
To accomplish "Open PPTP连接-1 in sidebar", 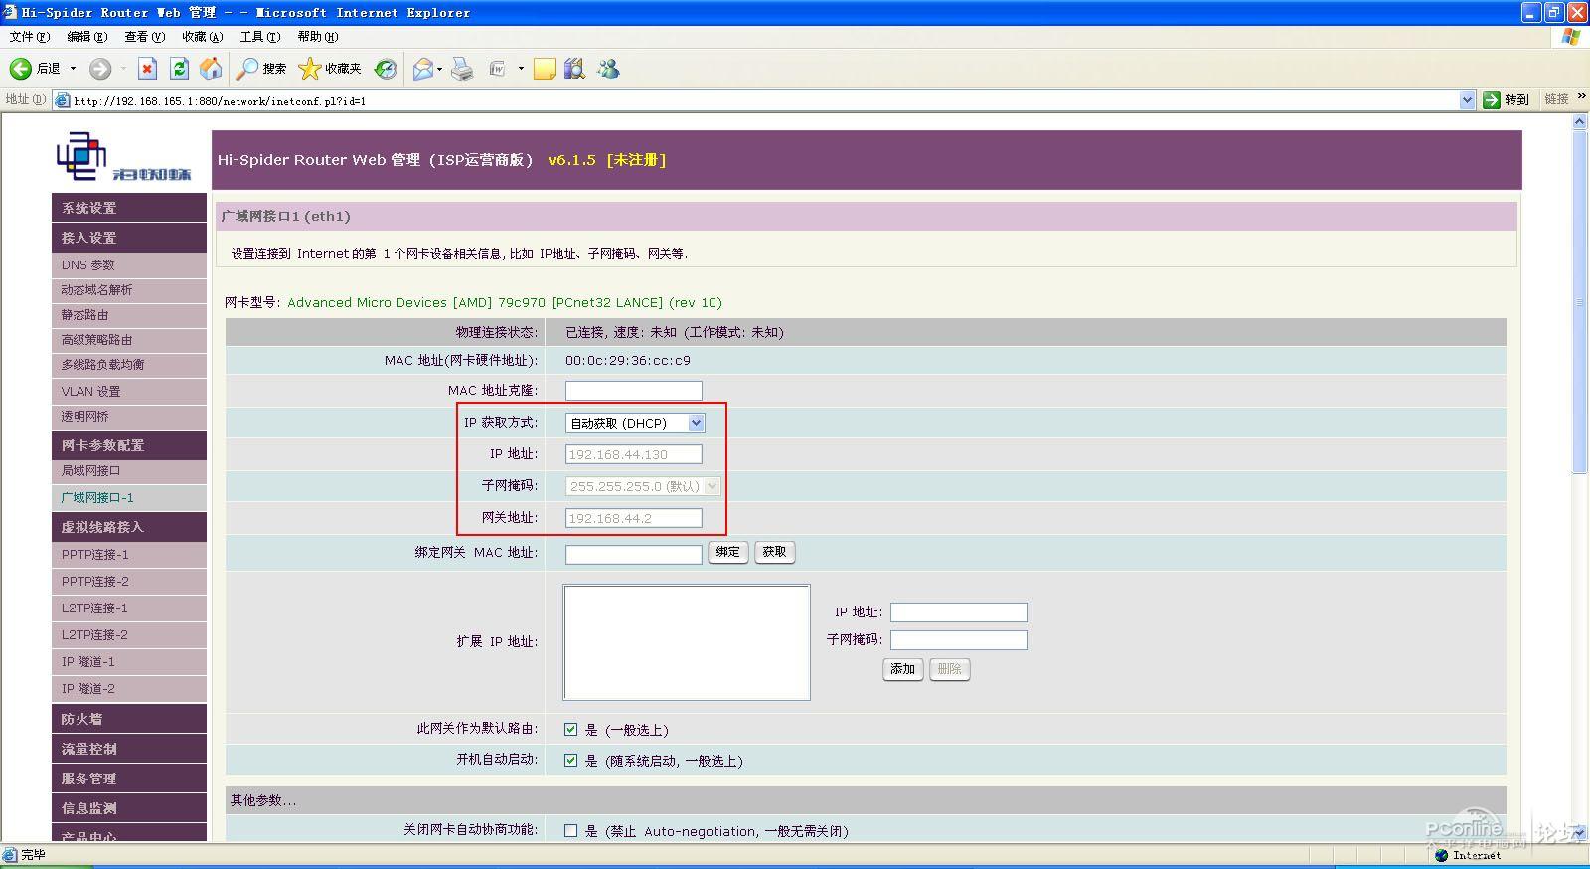I will click(129, 554).
